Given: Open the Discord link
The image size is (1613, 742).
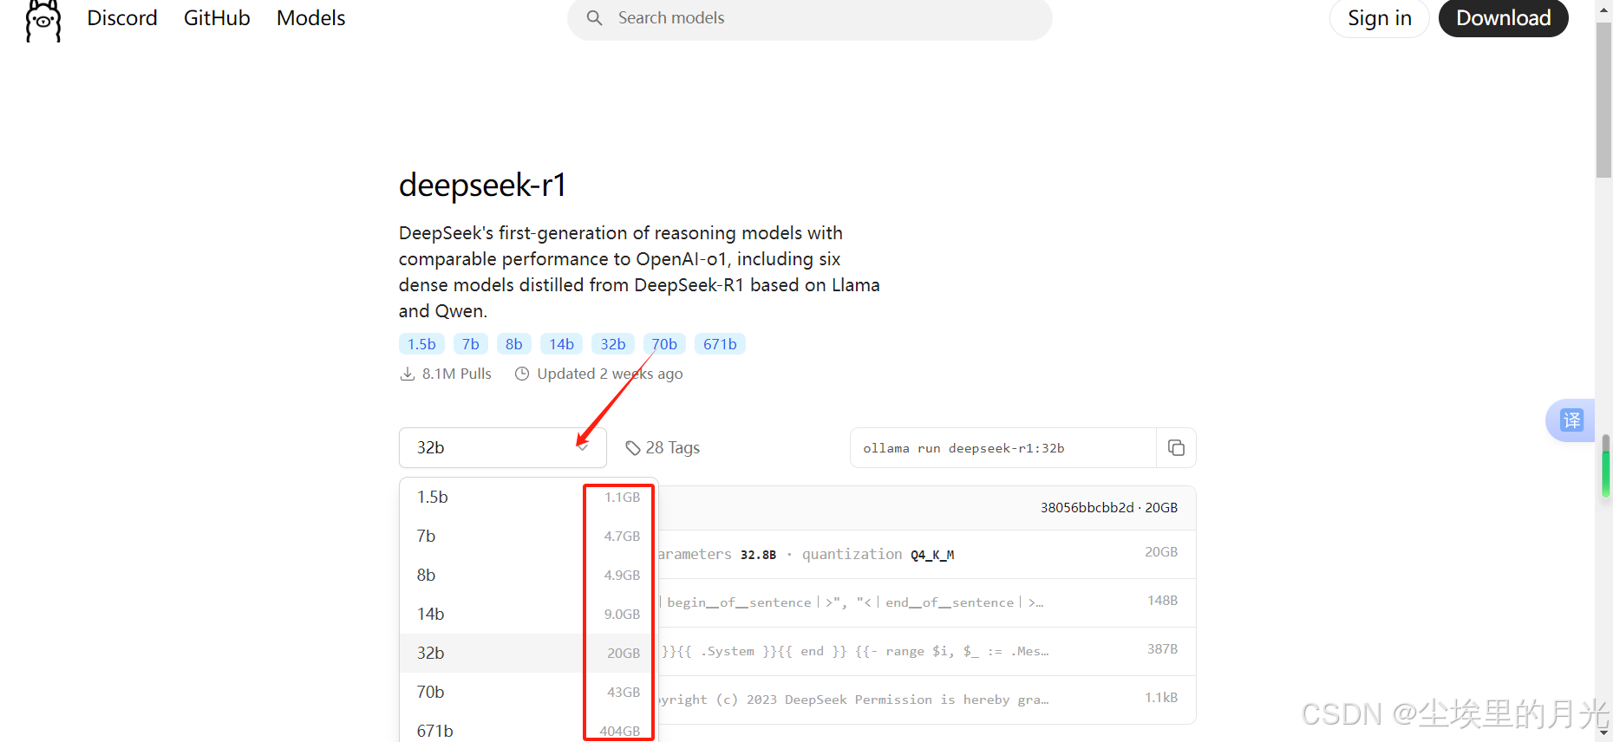Looking at the screenshot, I should (x=122, y=18).
